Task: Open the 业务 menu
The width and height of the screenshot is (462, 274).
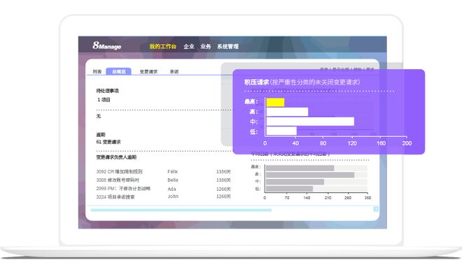Action: [x=205, y=47]
